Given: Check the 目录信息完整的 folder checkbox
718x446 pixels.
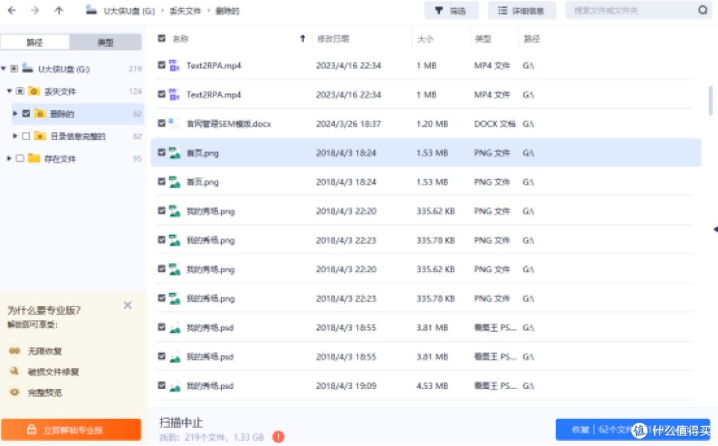Looking at the screenshot, I should point(26,135).
